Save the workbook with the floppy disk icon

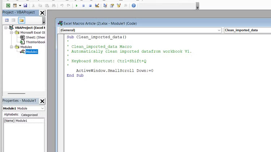click(25, 6)
